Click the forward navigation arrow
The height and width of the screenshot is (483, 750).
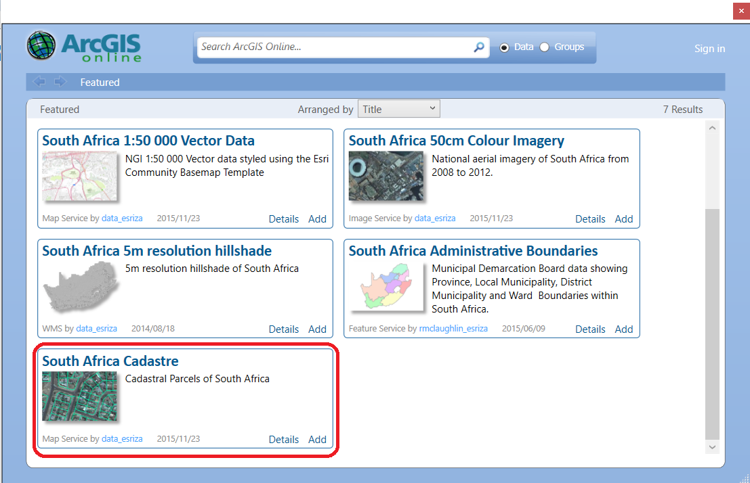tap(60, 82)
